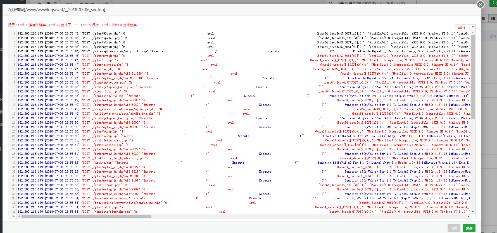This screenshot has width=497, height=233.
Task: Click the /plus/x.php log entry
Action: click(x=244, y=60)
